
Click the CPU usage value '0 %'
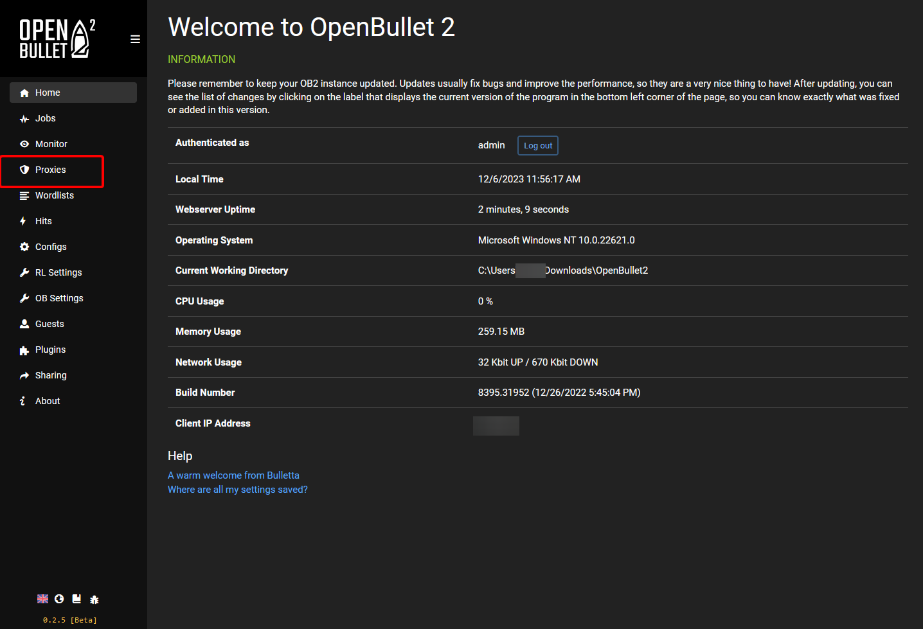485,301
